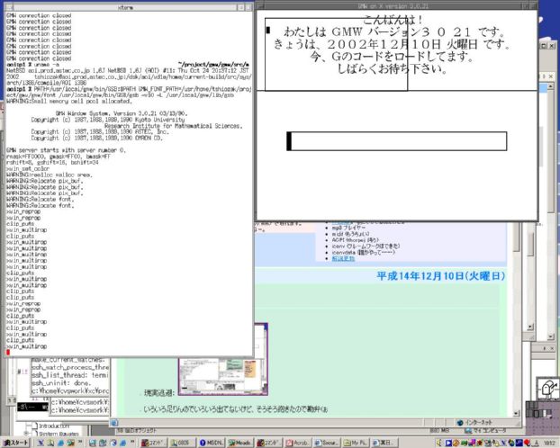This screenshot has height=448, width=560.
Task: Click the red xterm cursor block
Action: coord(8,353)
